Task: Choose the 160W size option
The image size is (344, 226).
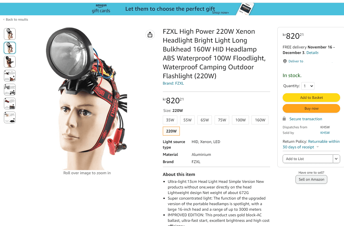Action: pos(260,120)
